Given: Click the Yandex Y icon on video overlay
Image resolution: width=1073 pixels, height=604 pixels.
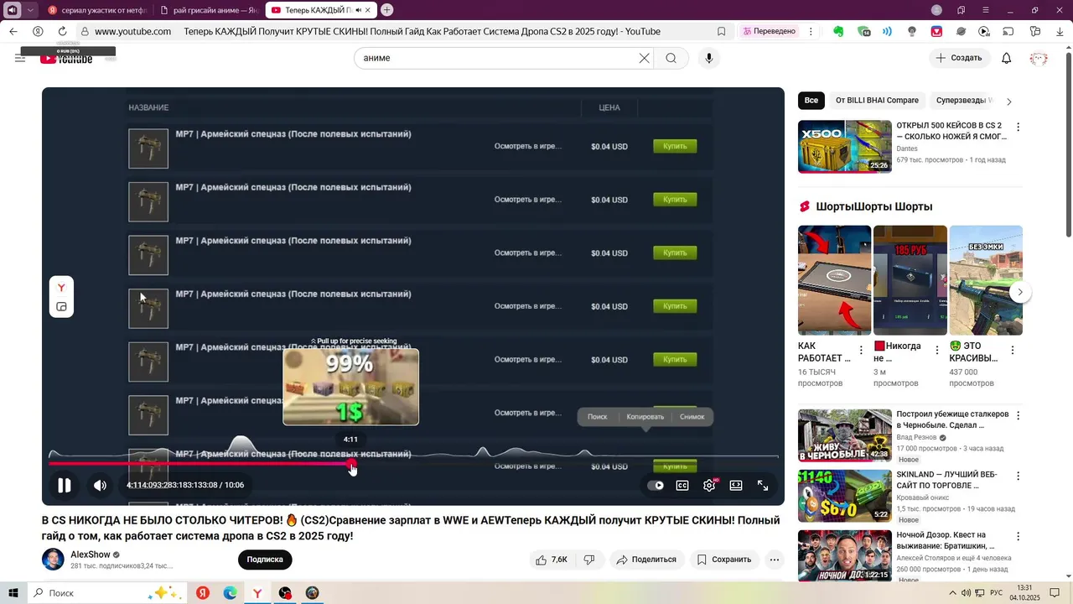Looking at the screenshot, I should point(61,288).
